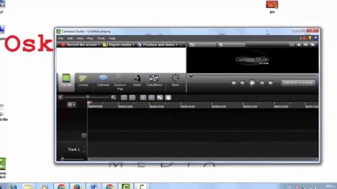Open the Play menu
337x189 pixels.
tap(90, 38)
